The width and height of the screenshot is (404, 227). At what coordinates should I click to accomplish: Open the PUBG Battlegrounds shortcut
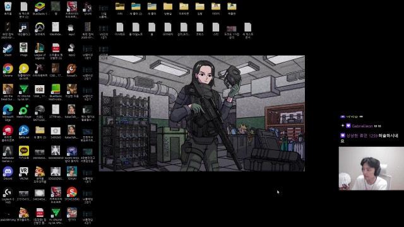coord(40,113)
